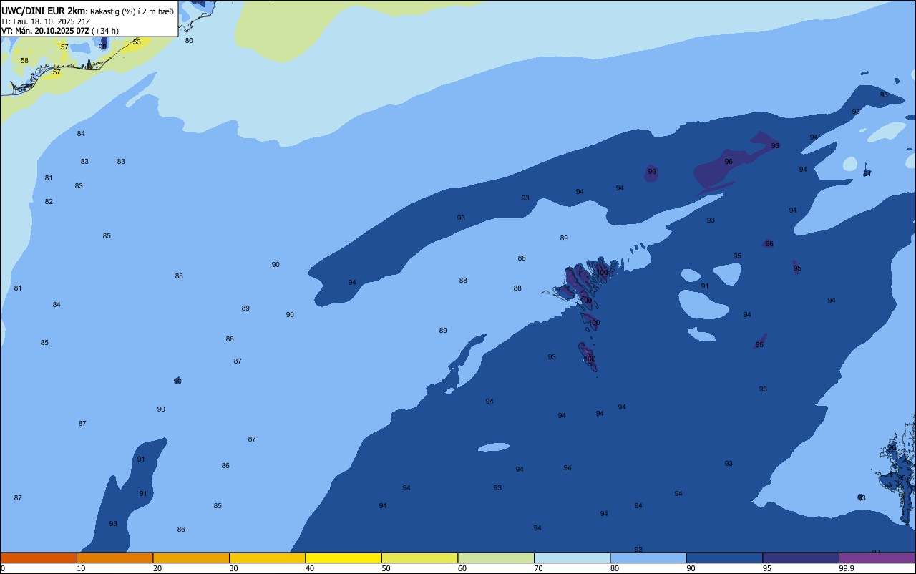Click the light green 60–70 legend swatch
The image size is (916, 574).
(496, 558)
